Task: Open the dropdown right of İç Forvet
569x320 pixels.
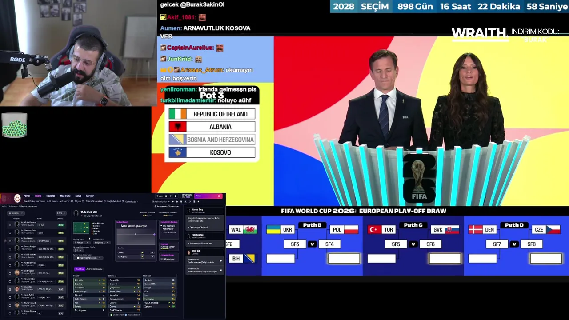Action: [x=102, y=243]
